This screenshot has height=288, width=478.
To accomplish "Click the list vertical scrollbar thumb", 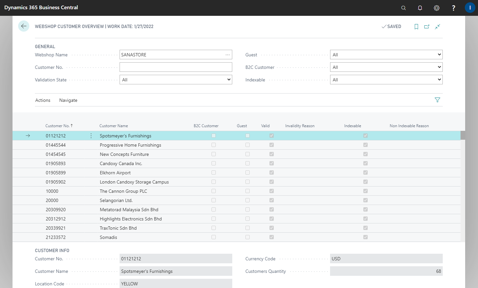I will tap(463, 135).
